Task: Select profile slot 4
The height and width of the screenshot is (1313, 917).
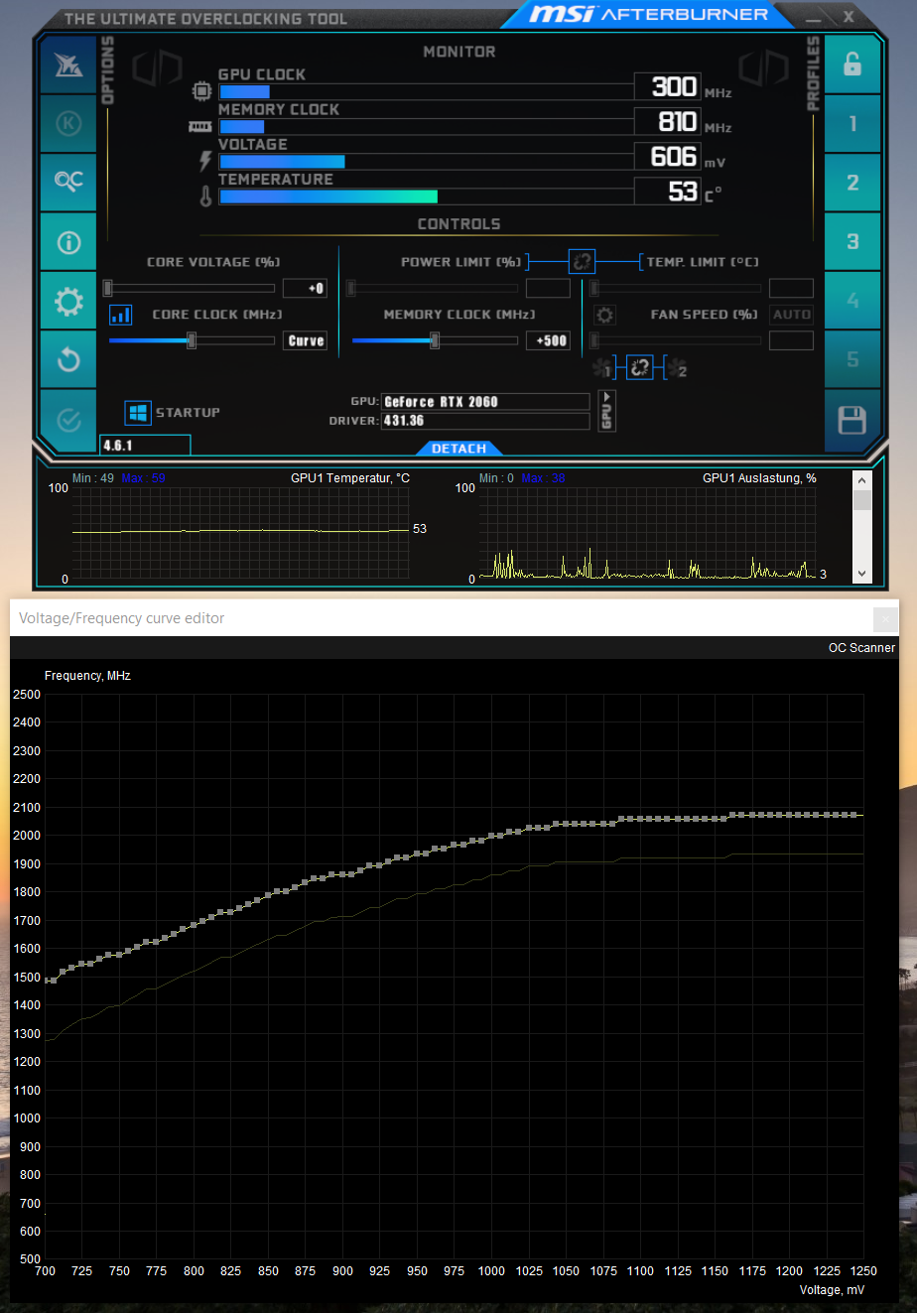Action: click(x=852, y=301)
